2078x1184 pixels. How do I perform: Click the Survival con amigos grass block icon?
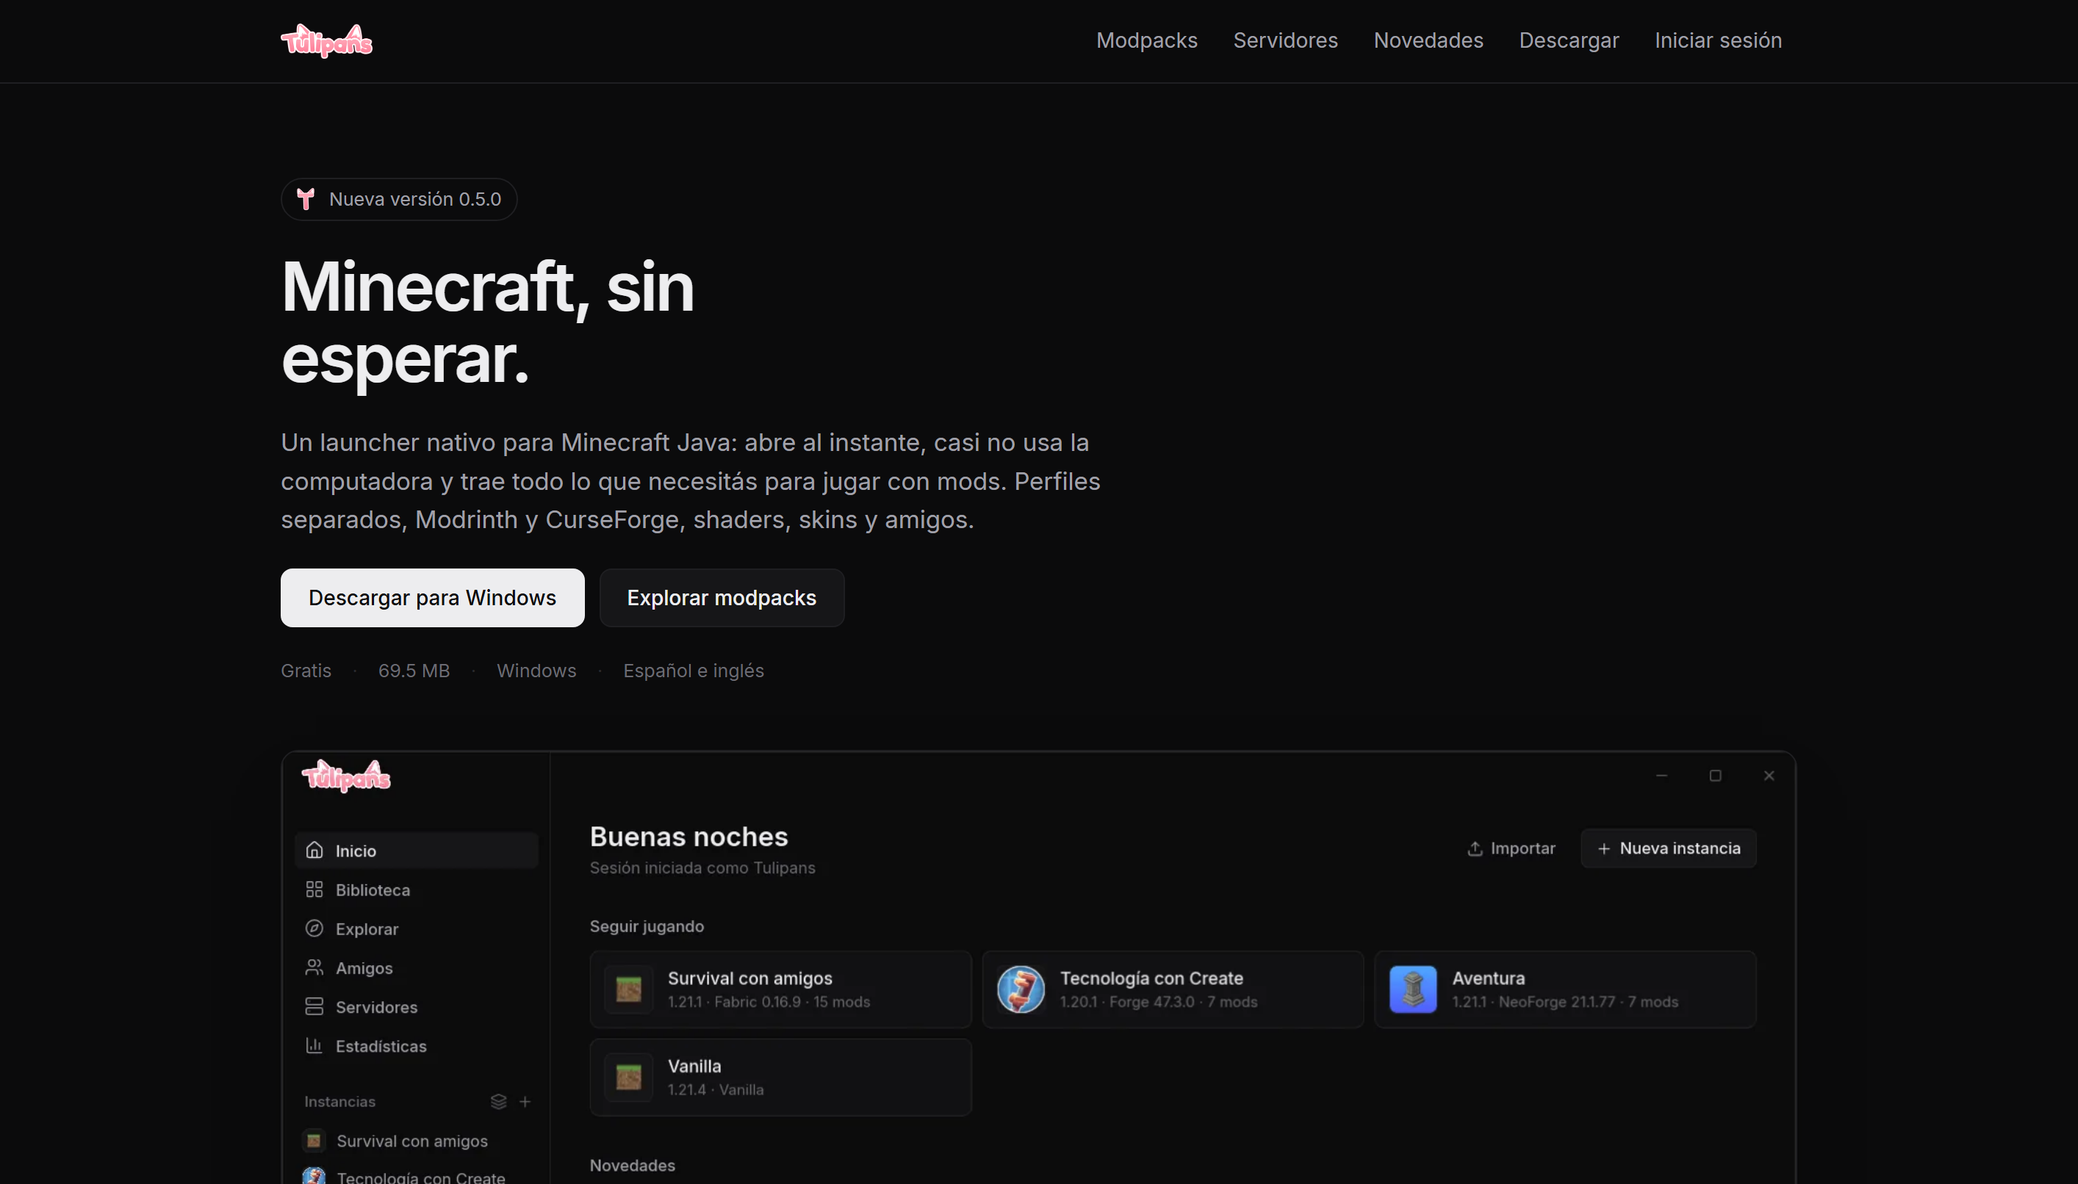[x=629, y=989]
